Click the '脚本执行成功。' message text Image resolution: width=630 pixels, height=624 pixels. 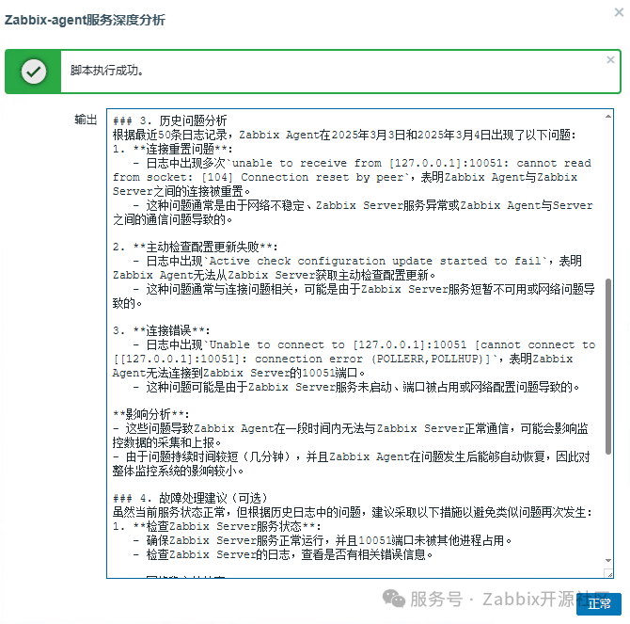point(107,71)
